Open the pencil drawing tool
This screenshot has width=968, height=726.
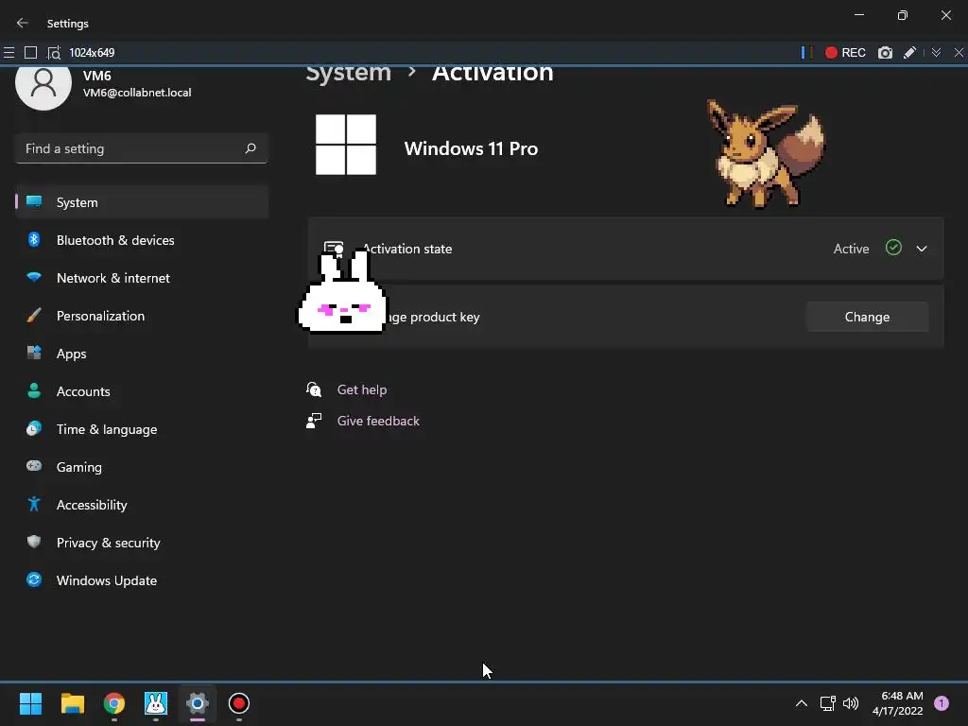(x=909, y=53)
